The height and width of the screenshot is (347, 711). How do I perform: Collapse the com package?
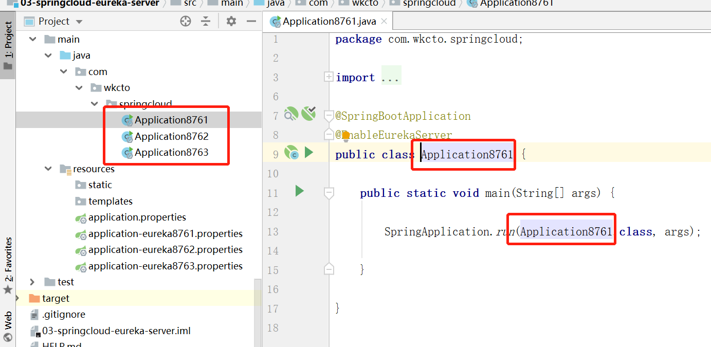[64, 71]
